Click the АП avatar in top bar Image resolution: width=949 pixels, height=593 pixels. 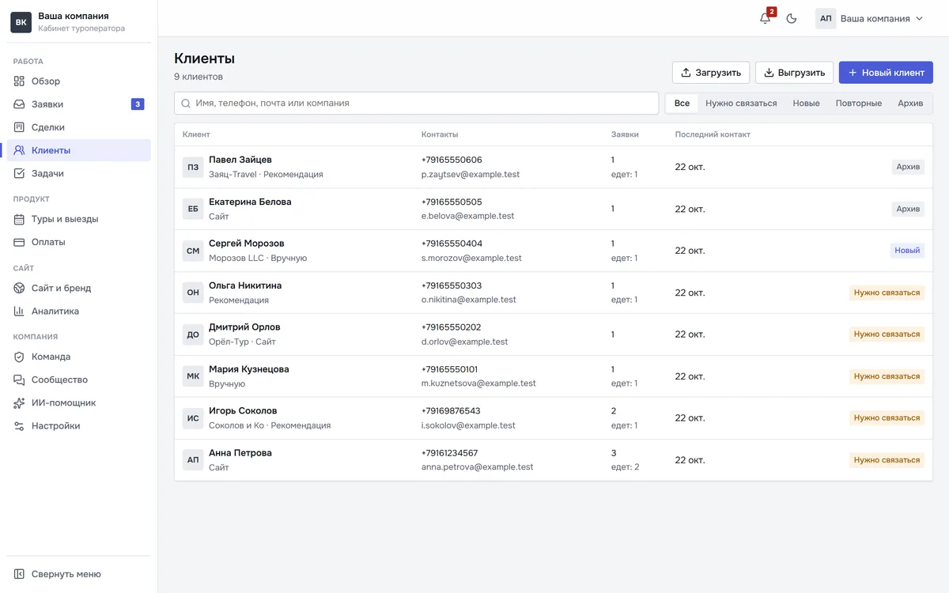[x=826, y=18]
